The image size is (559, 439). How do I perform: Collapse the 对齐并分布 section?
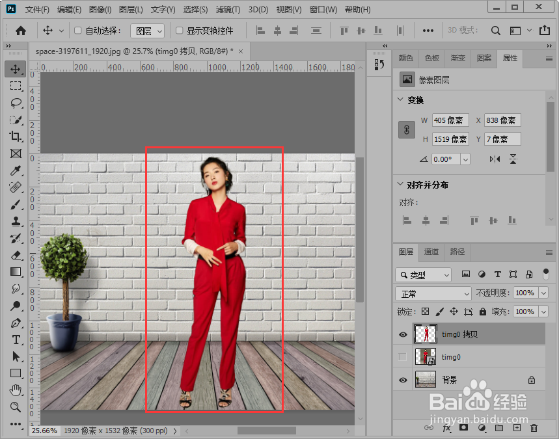[x=400, y=184]
